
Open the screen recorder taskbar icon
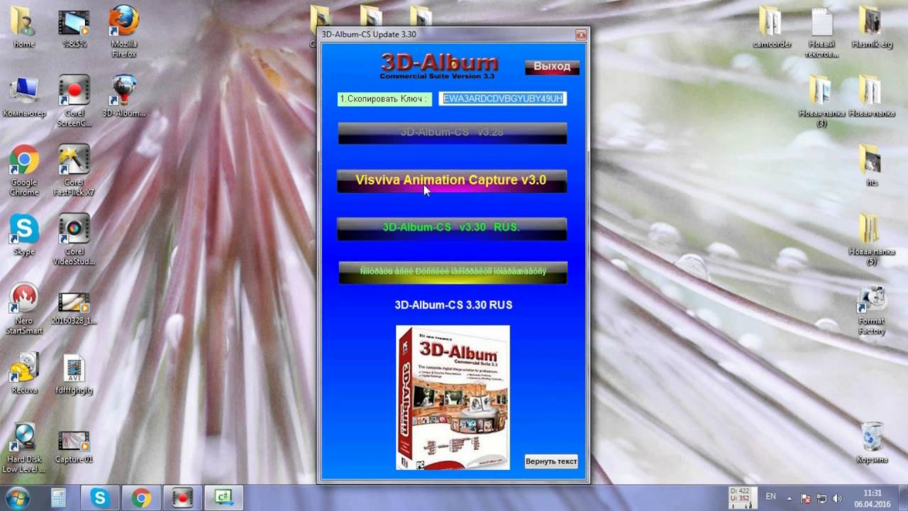[x=183, y=498]
